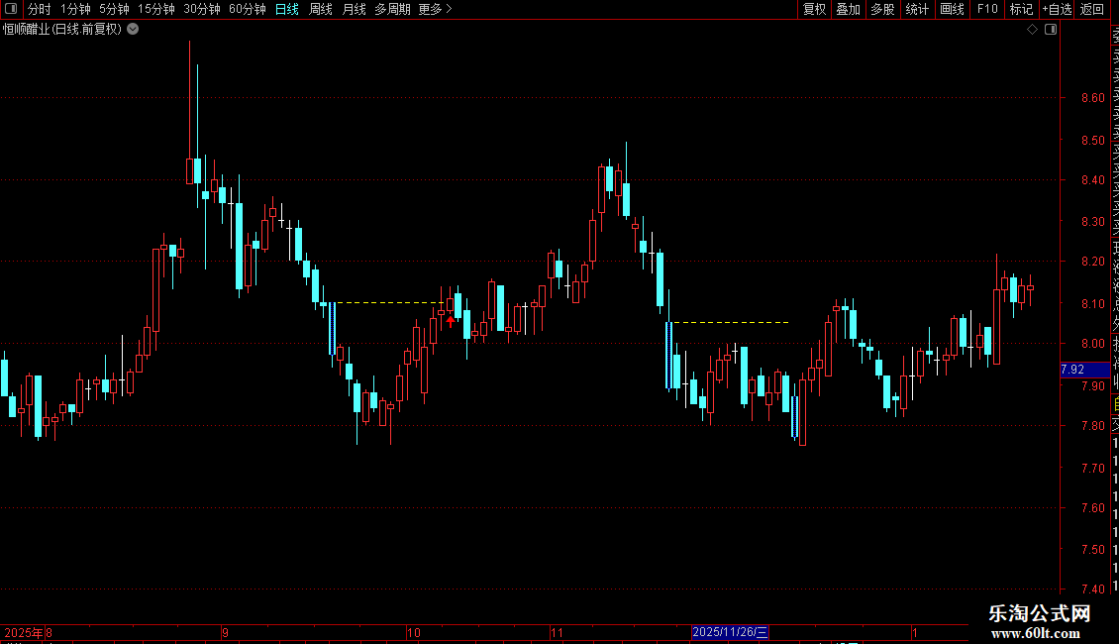The image size is (1119, 644).
Task: Click month 9 on time axis
Action: 225,632
